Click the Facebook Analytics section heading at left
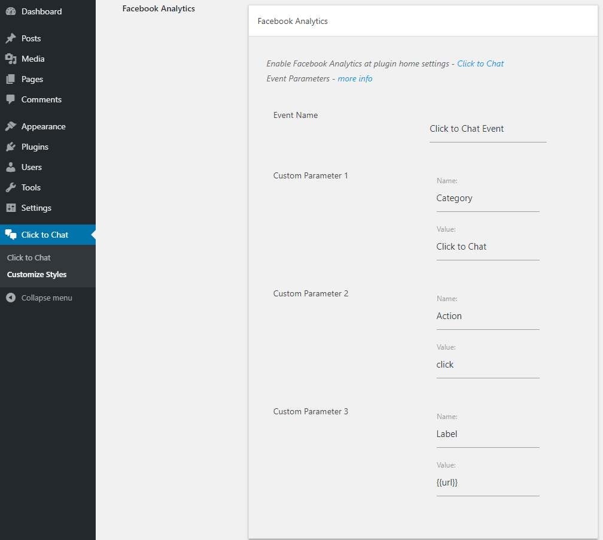 click(x=159, y=9)
